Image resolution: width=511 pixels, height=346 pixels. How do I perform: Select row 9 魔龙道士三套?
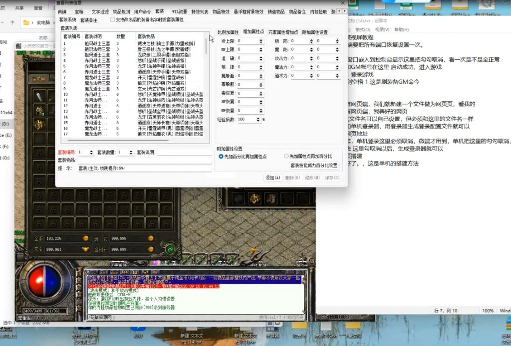click(x=134, y=89)
